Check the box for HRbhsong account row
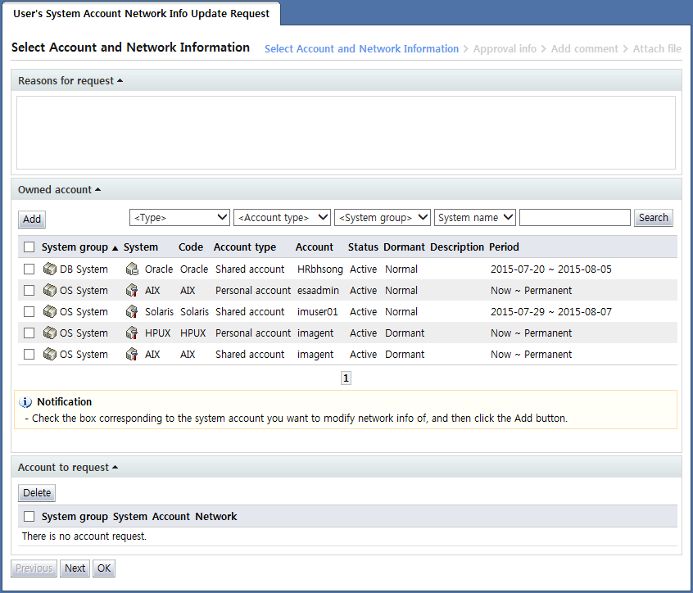 (x=29, y=269)
